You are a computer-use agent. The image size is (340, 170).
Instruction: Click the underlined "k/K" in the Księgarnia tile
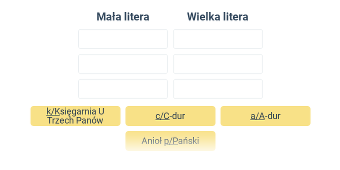click(x=53, y=111)
